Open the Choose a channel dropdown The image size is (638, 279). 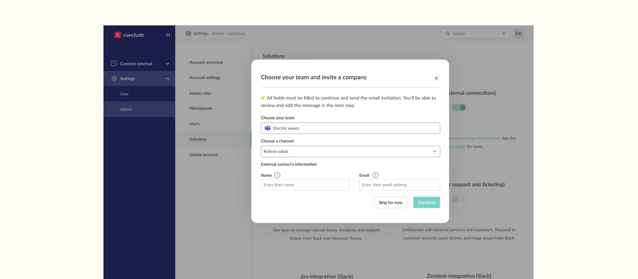pyautogui.click(x=350, y=151)
